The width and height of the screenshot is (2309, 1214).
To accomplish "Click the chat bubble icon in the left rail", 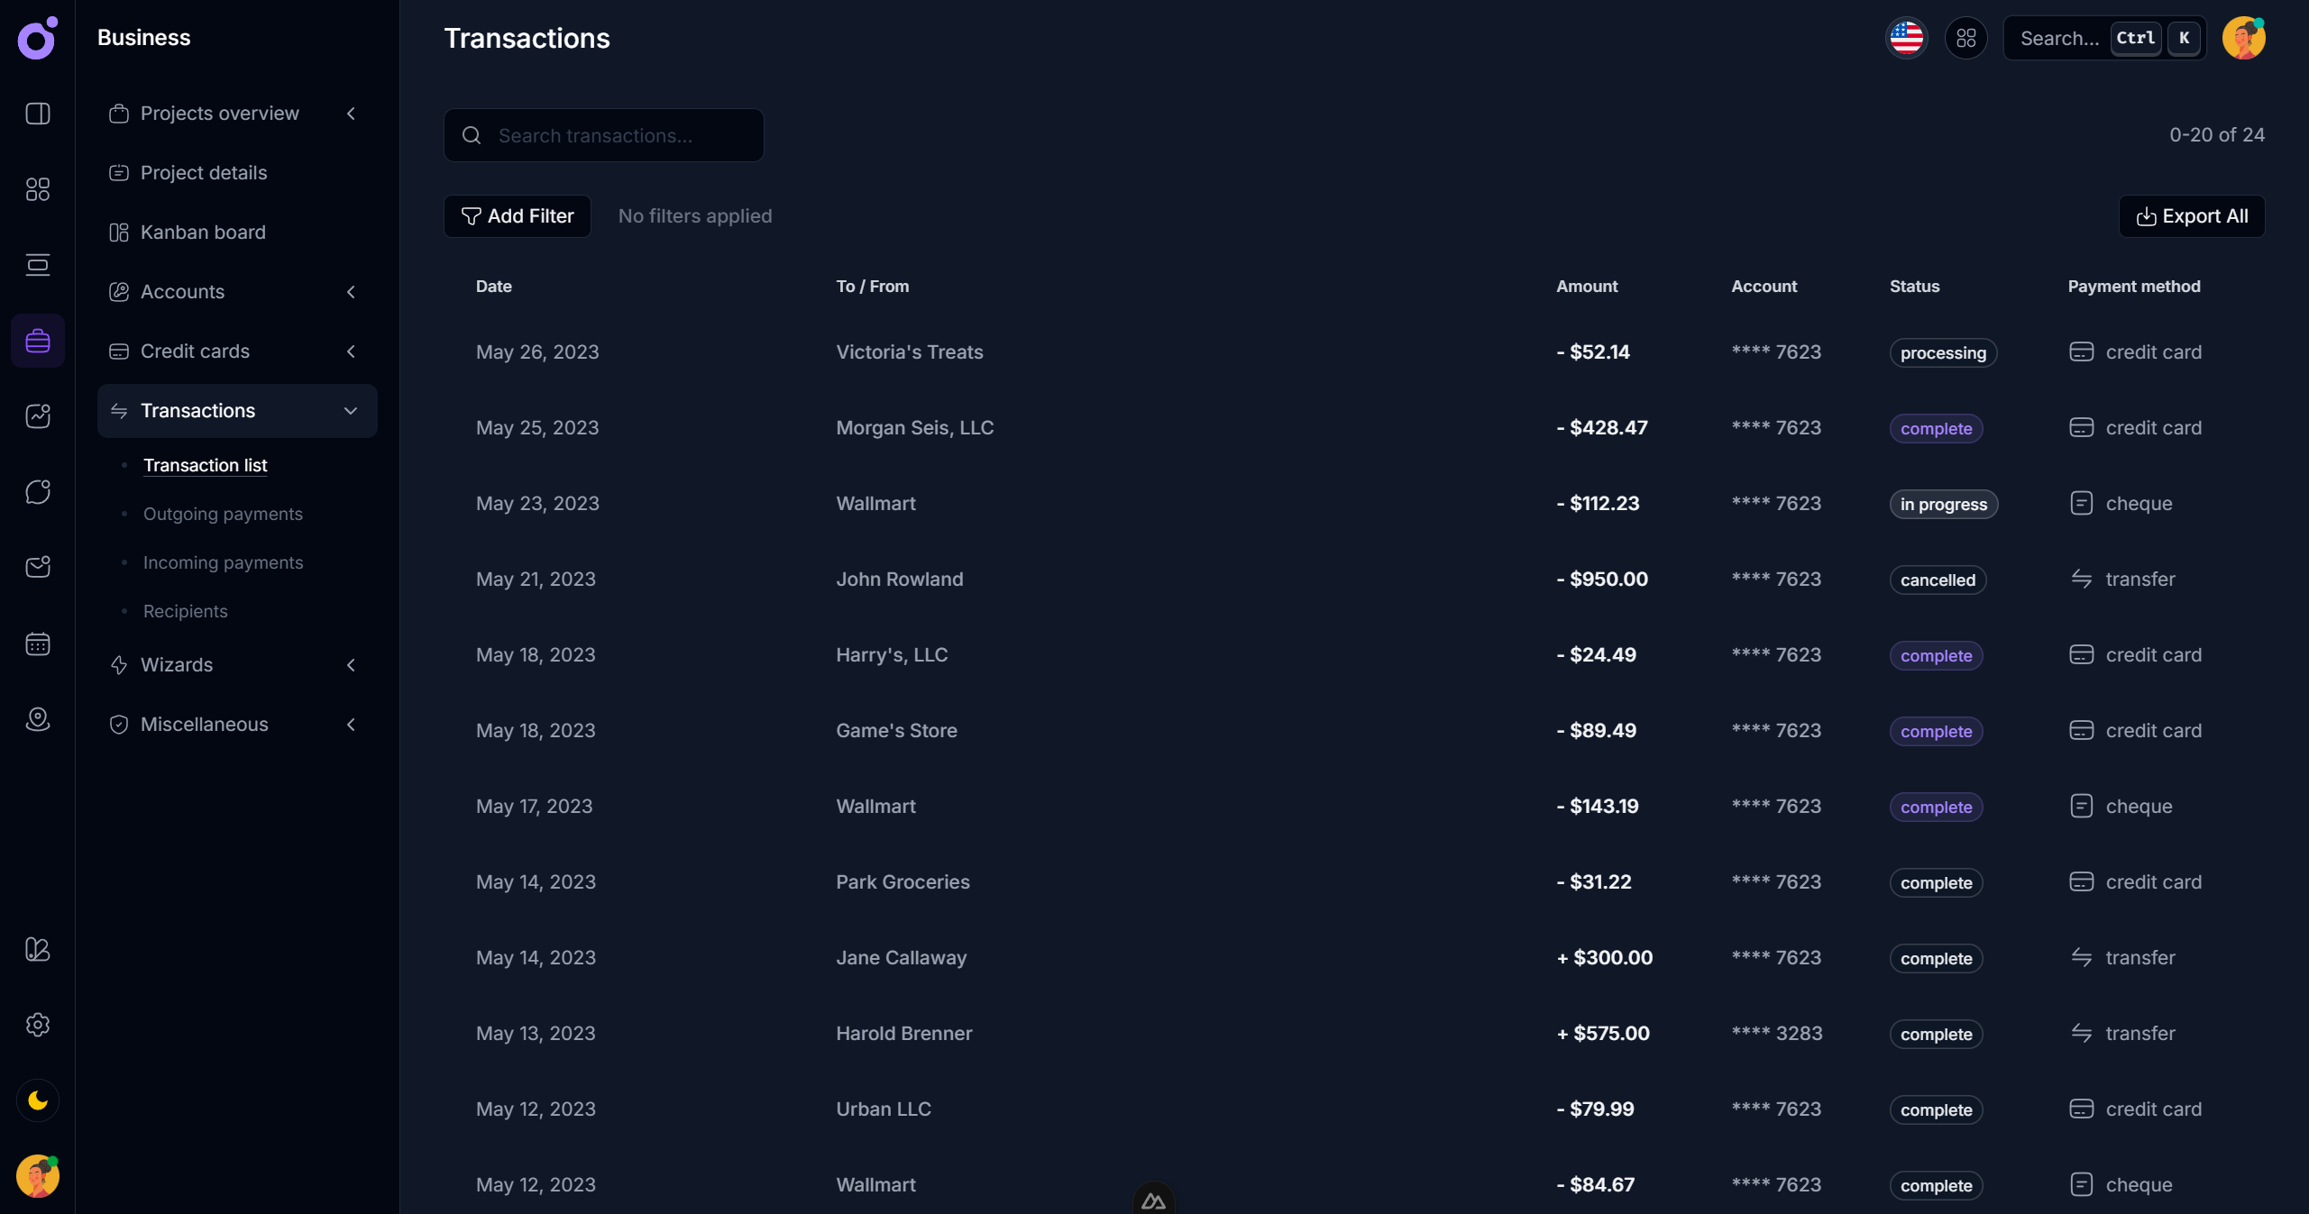I will point(38,492).
